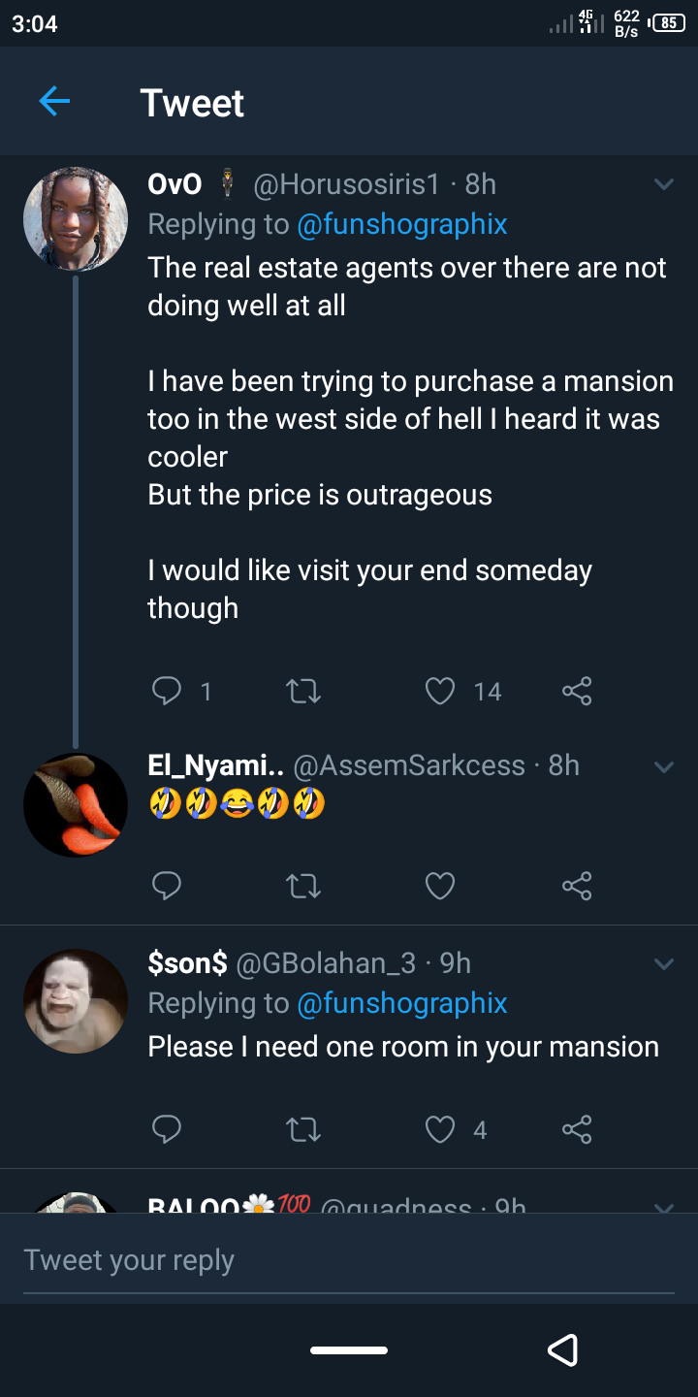Open @funshographix link in $son$'s reply
This screenshot has height=1397, width=698.
(x=401, y=1003)
